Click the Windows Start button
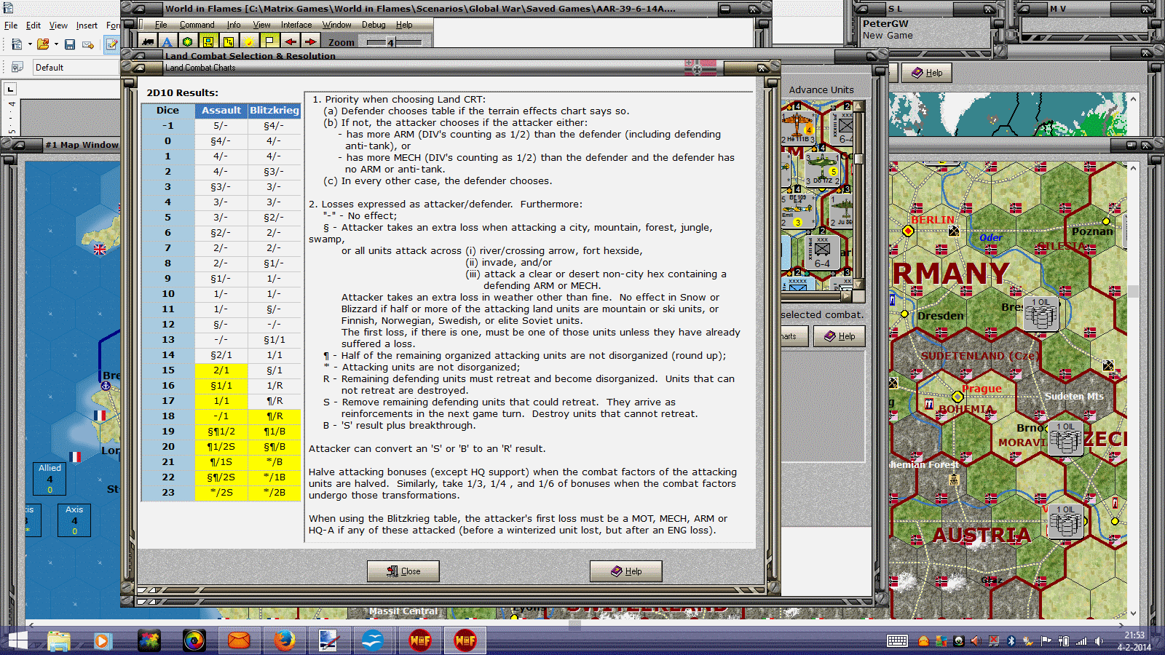Image resolution: width=1165 pixels, height=655 pixels. tap(17, 640)
